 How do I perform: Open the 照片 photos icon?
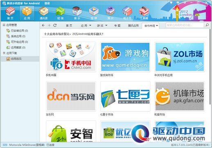click(x=111, y=13)
